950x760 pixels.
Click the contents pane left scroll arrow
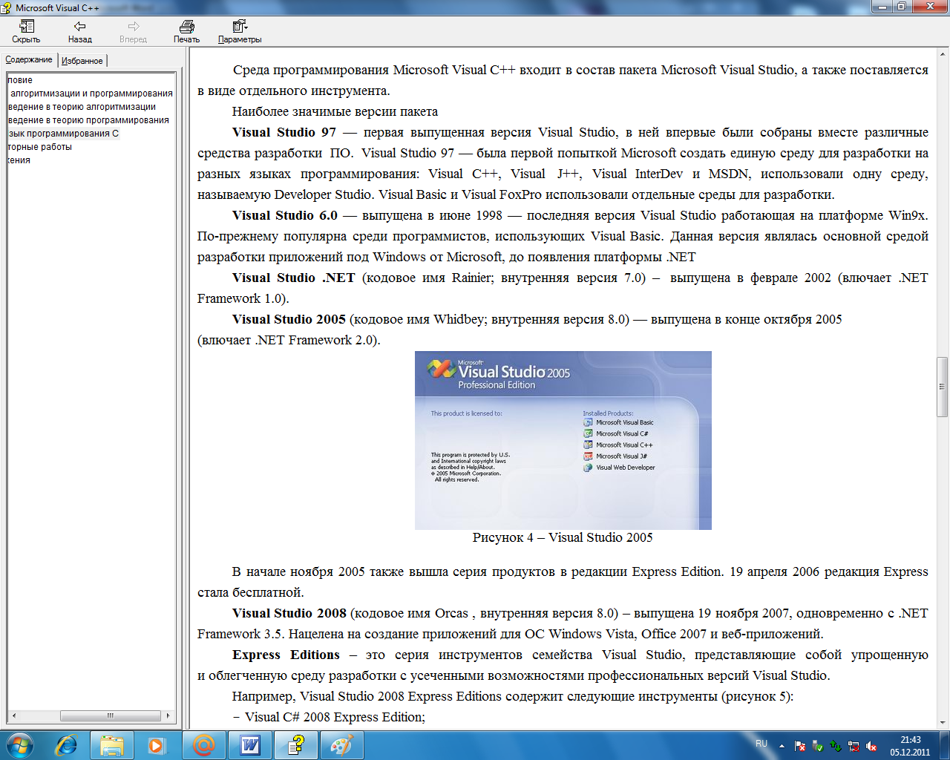click(x=13, y=716)
